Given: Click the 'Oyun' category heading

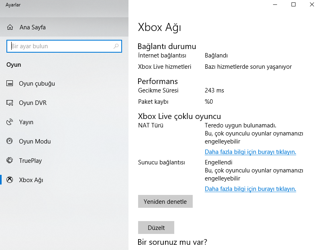Looking at the screenshot, I should 14,65.
